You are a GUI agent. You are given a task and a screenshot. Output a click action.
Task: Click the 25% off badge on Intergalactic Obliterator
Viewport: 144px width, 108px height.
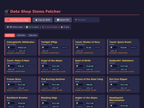pyautogui.click(x=22, y=51)
